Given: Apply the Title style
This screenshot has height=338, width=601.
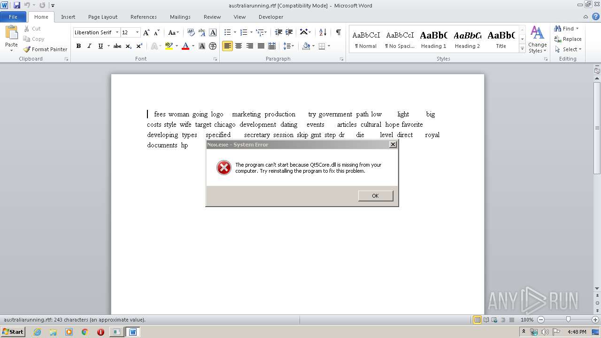Looking at the screenshot, I should pos(501,39).
